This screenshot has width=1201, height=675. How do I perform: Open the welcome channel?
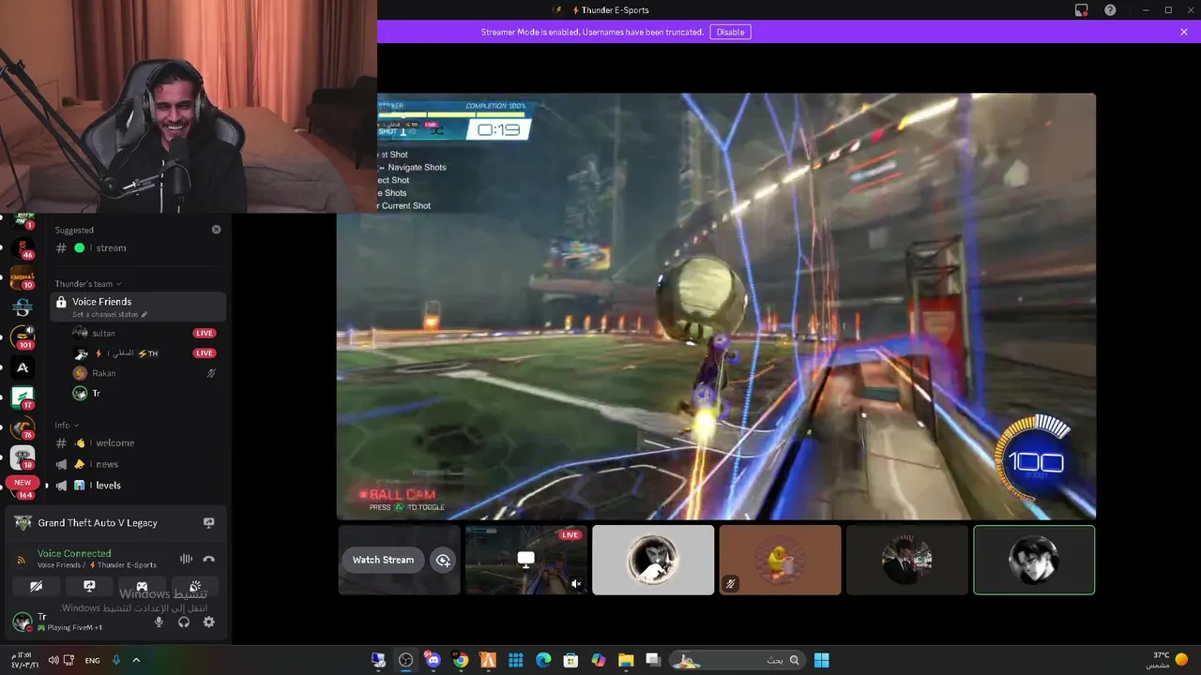pyautogui.click(x=138, y=443)
